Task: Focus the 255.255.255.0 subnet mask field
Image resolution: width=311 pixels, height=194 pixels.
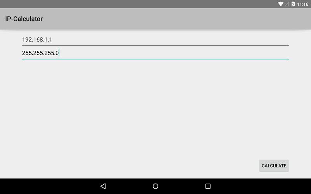Action: point(155,53)
